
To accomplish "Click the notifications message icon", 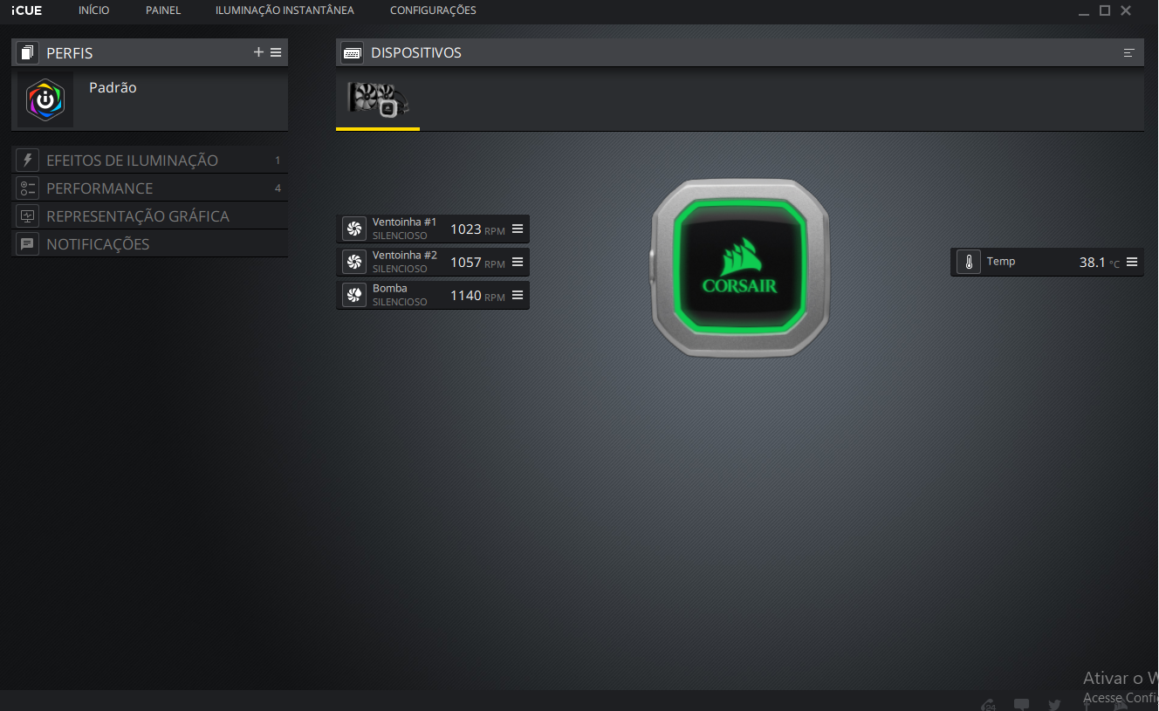I will (x=27, y=244).
